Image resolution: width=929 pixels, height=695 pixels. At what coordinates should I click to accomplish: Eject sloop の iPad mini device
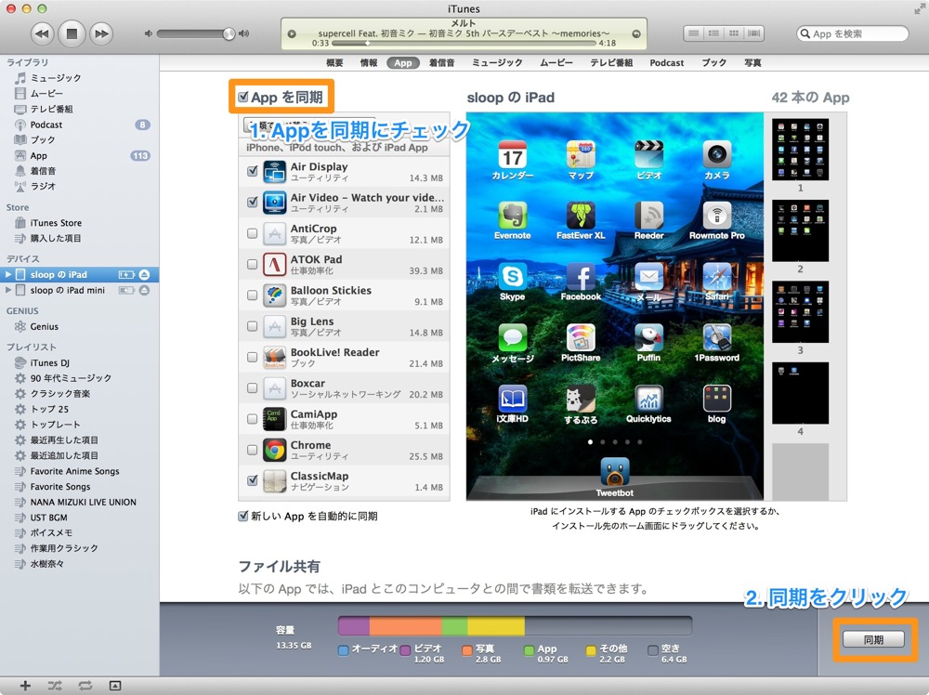[144, 290]
